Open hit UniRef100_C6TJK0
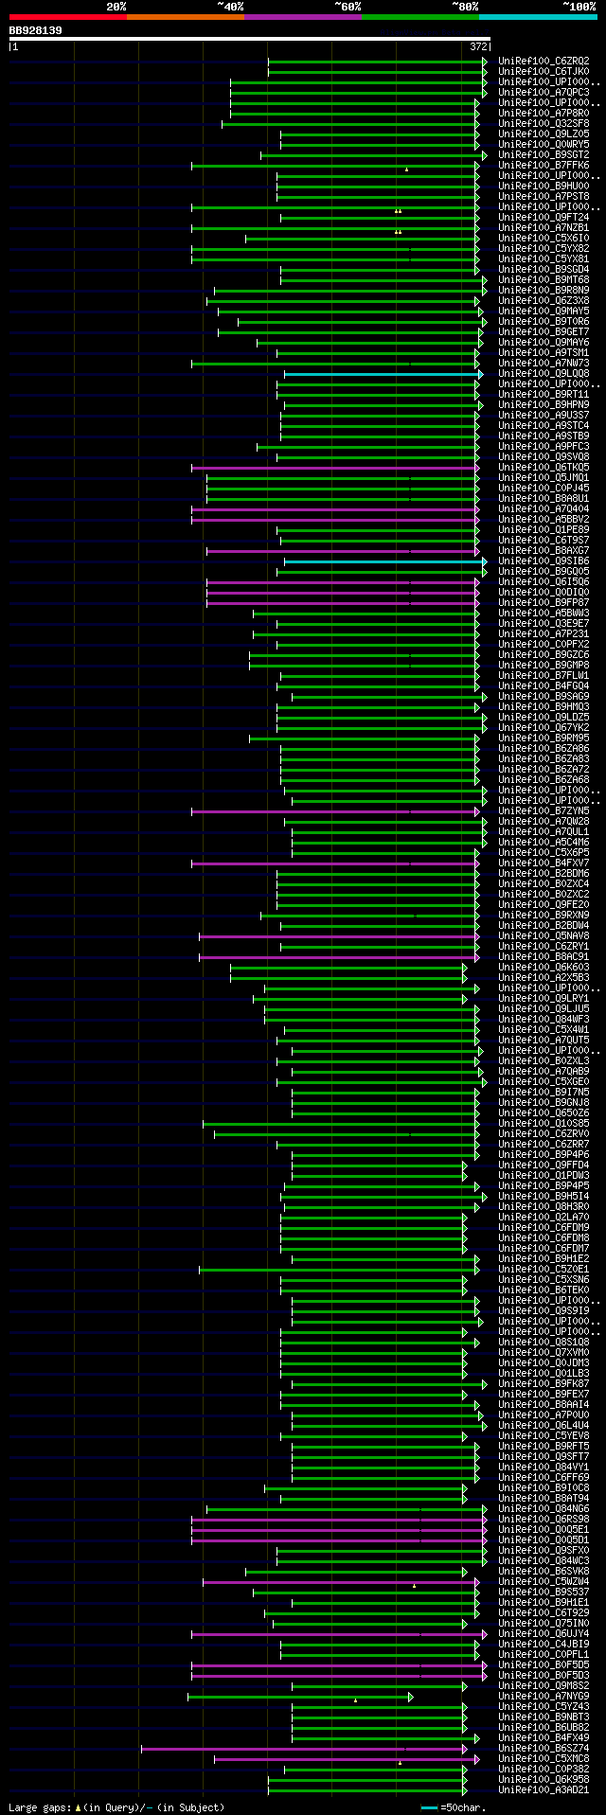This screenshot has height=1815, width=606. [x=544, y=72]
